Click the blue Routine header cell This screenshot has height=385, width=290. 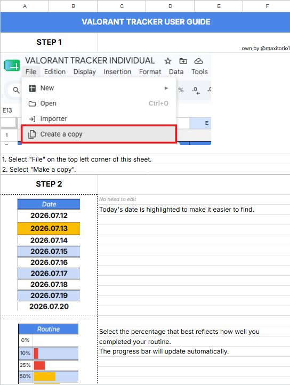click(49, 329)
